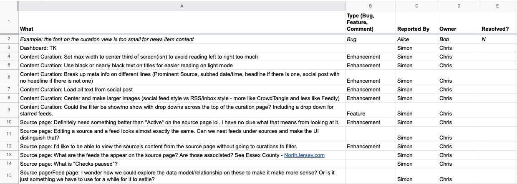Click the "Owner" header cell
The width and height of the screenshot is (517, 184).
pyautogui.click(x=459, y=29)
